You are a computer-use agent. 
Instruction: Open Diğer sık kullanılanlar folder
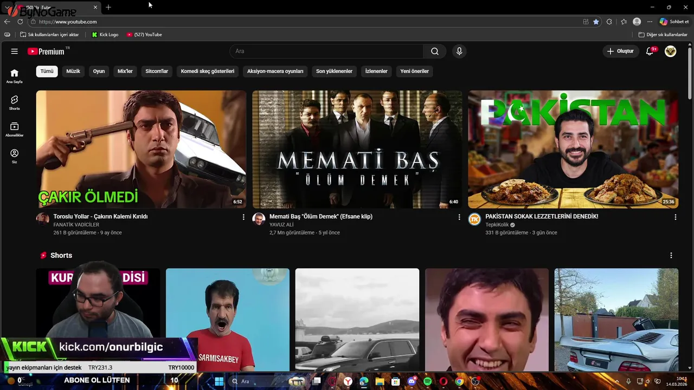pos(663,35)
